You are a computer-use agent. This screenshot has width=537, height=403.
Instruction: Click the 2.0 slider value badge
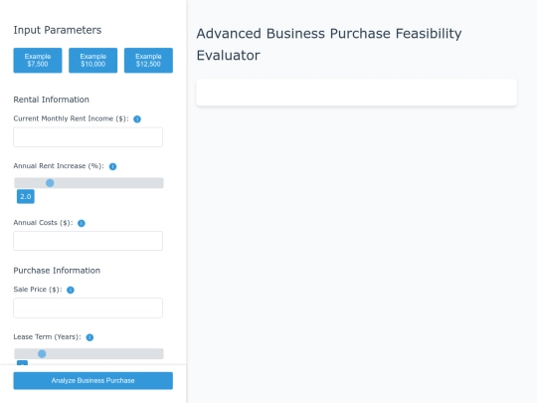click(26, 196)
